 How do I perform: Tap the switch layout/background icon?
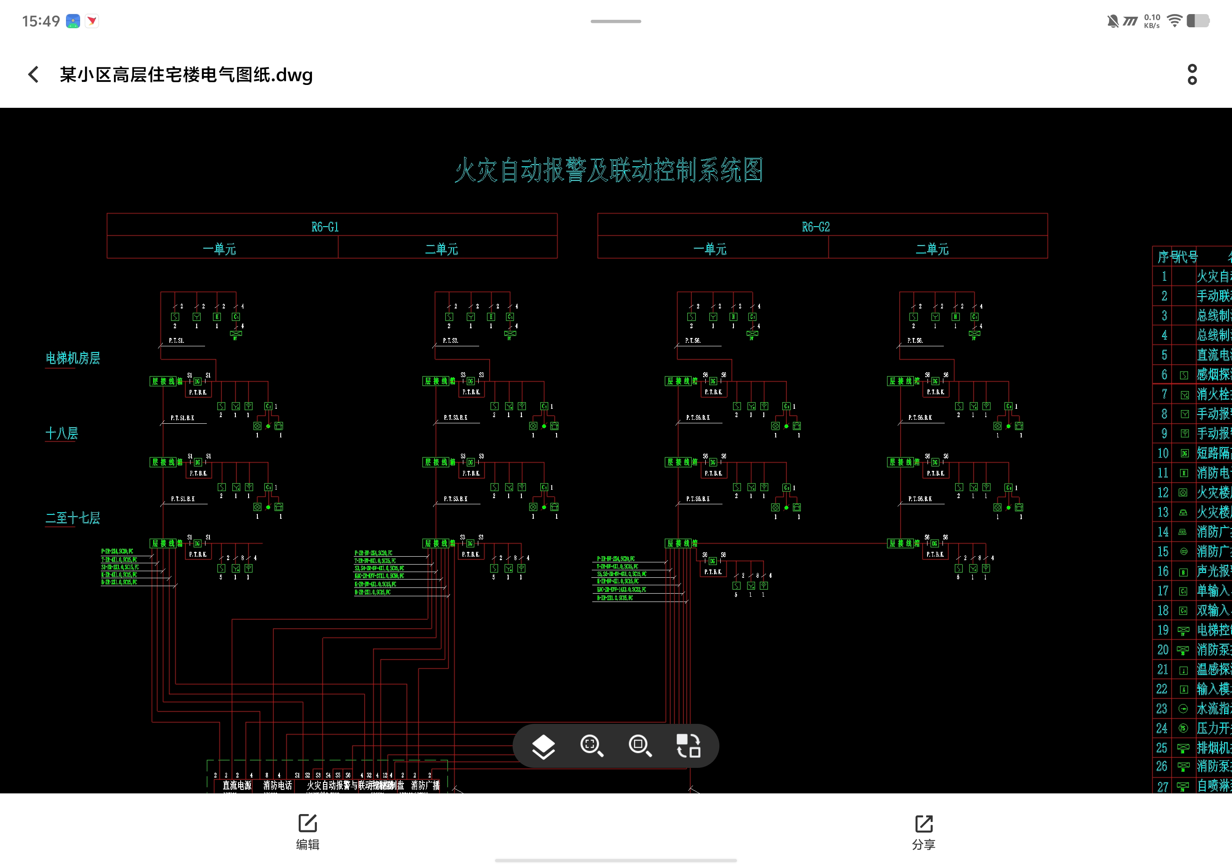pos(688,746)
